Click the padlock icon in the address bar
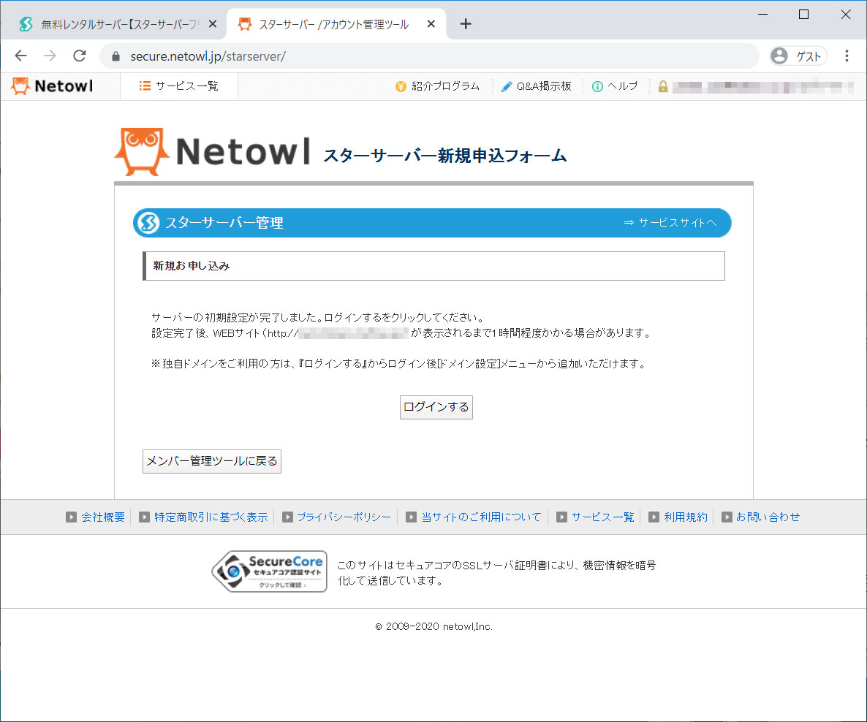 click(x=116, y=56)
